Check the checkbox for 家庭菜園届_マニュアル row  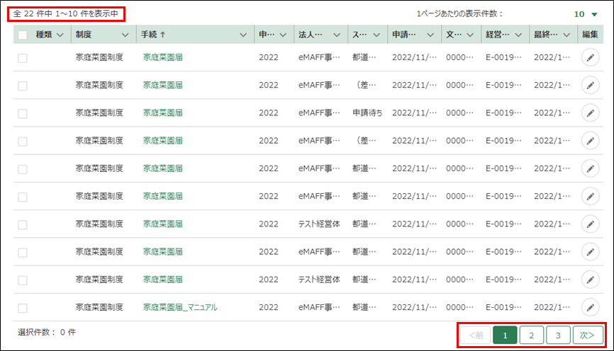pyautogui.click(x=23, y=308)
